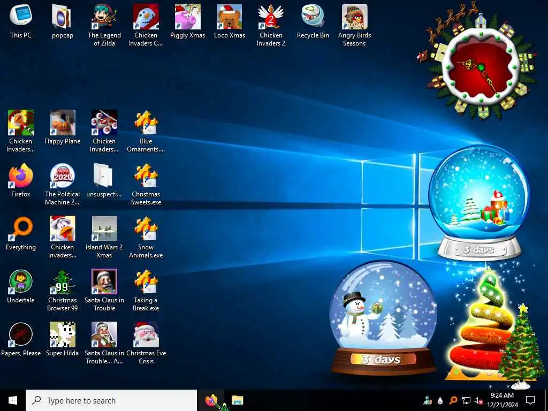548x411 pixels.
Task: Run the Snow Animals.exe icon
Action: [x=146, y=237]
